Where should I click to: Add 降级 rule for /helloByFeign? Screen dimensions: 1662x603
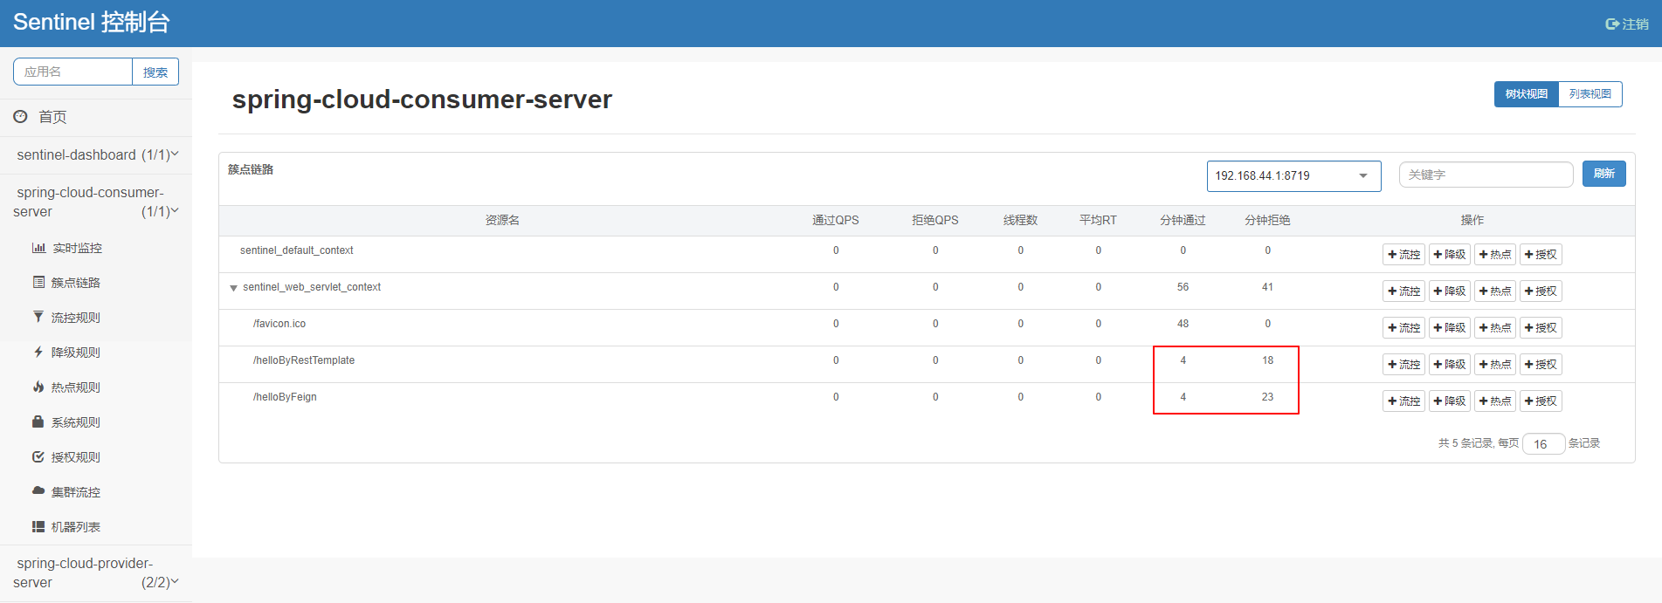point(1450,401)
